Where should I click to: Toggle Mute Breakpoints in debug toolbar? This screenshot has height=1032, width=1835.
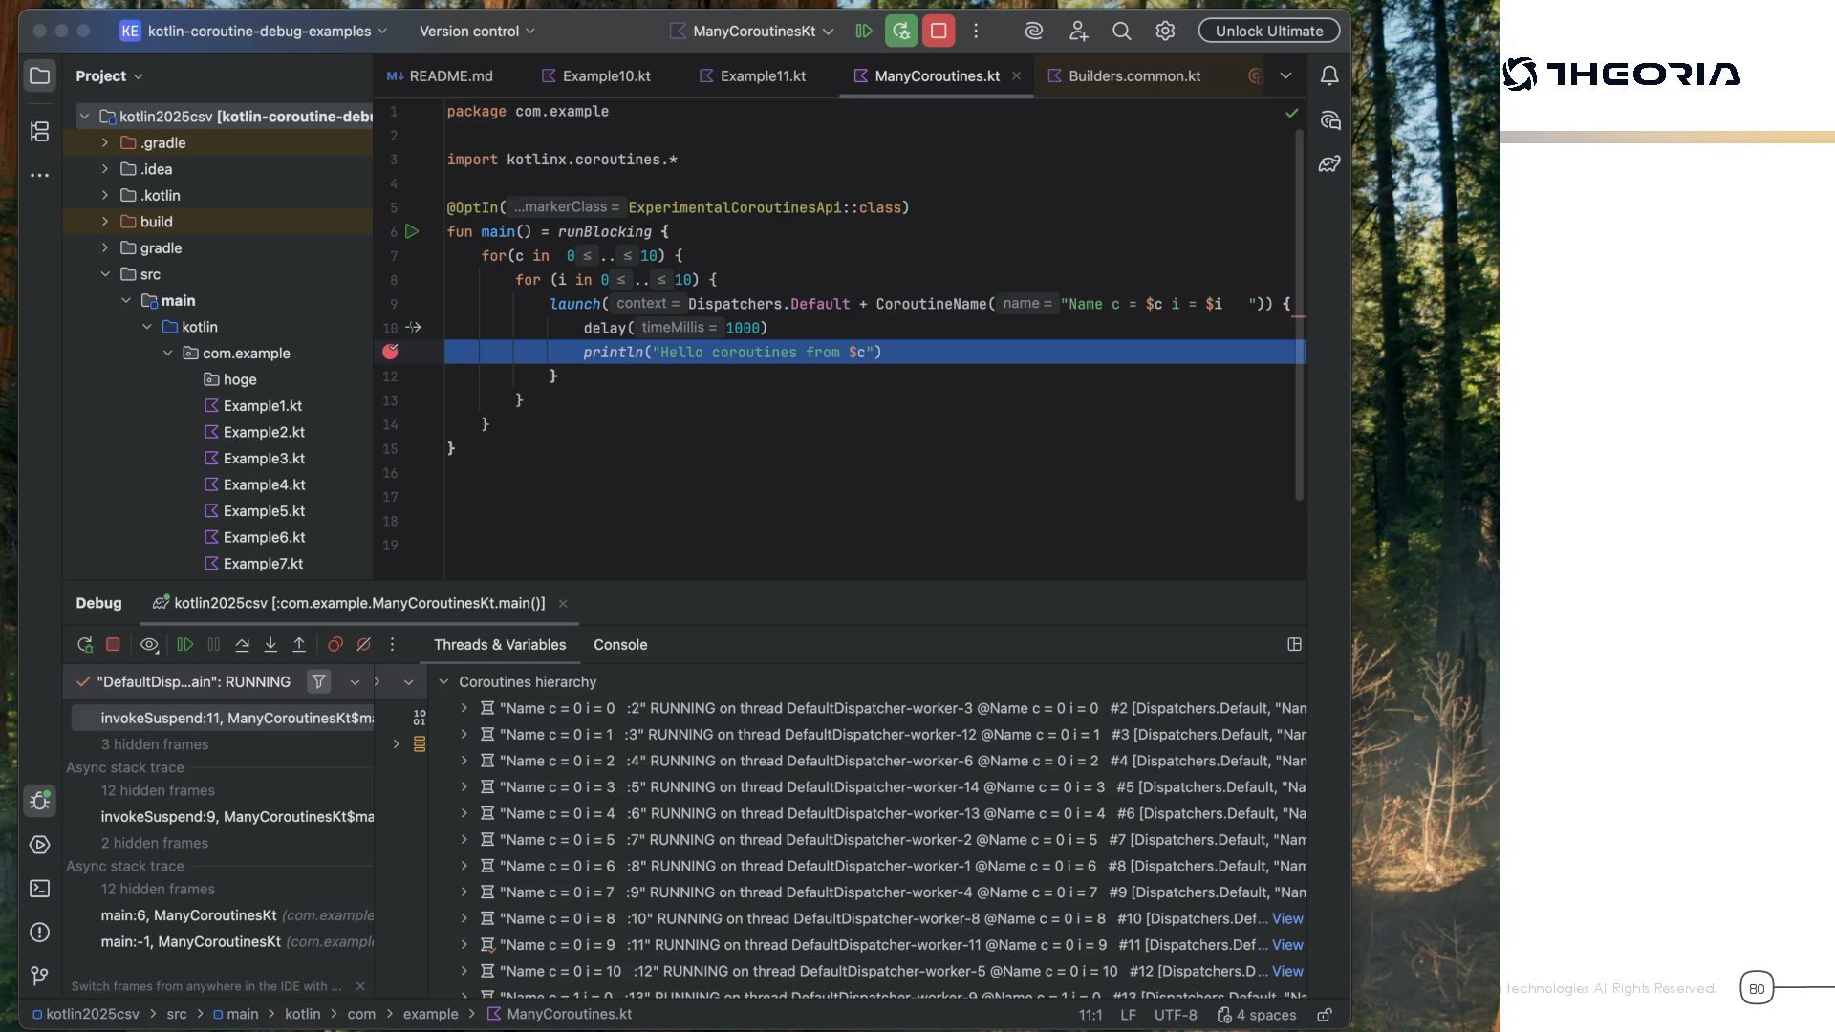point(364,645)
